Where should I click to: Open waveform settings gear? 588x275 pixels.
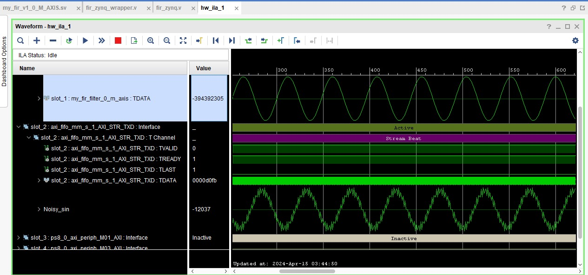[575, 40]
